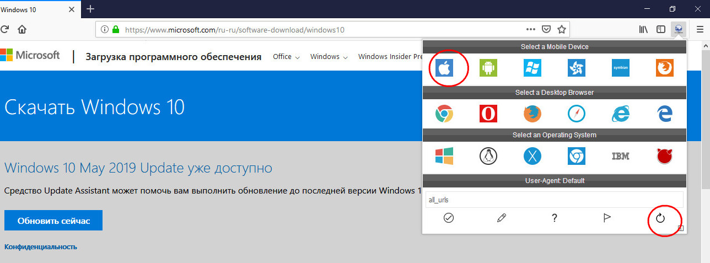This screenshot has width=710, height=263.
Task: Open help via the question mark icon
Action: (555, 218)
